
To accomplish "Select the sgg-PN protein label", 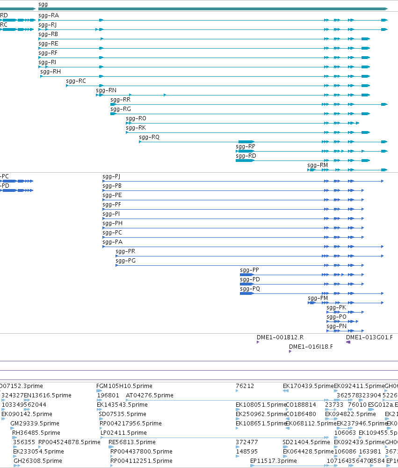I will pos(336,326).
